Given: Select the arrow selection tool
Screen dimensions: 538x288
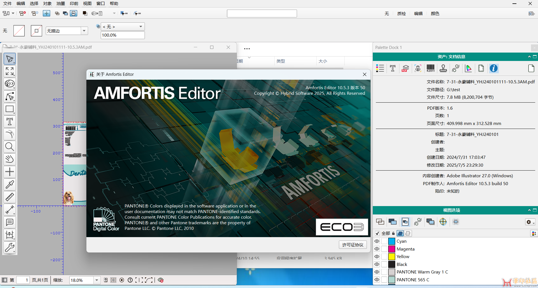Looking at the screenshot, I should 10,59.
